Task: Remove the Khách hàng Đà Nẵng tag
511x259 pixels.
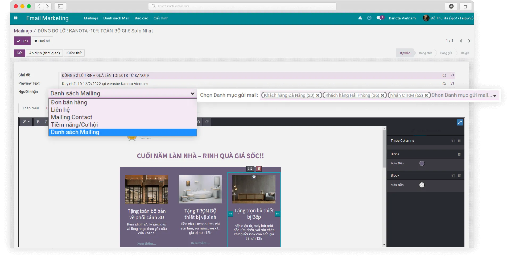Action: pyautogui.click(x=318, y=95)
